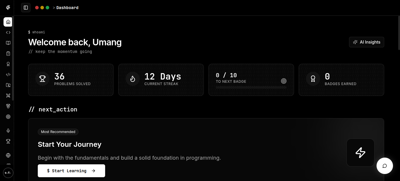
Task: Open the globe icon near sidebar bottom
Action: [x=8, y=155]
